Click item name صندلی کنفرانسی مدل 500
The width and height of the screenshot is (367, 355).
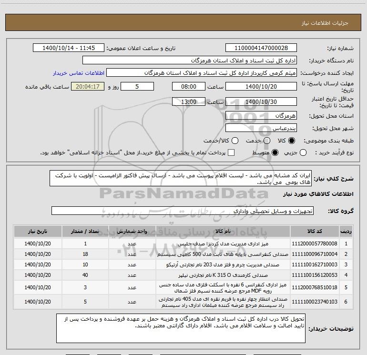(x=223, y=254)
